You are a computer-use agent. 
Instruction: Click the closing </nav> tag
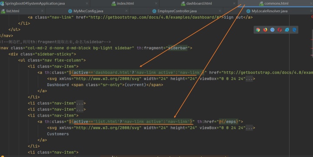click(7, 36)
